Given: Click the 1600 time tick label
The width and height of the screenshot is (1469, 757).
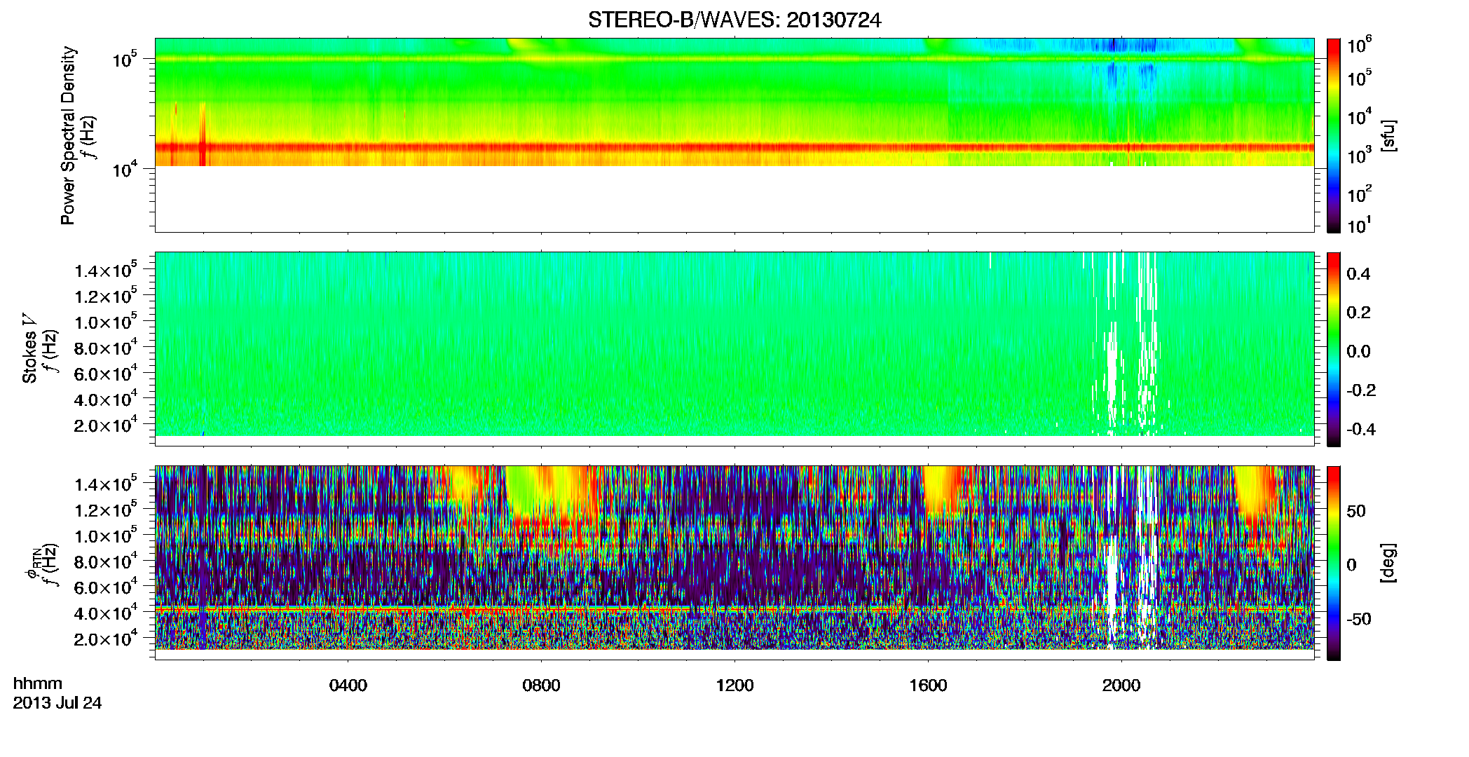Looking at the screenshot, I should 928,686.
